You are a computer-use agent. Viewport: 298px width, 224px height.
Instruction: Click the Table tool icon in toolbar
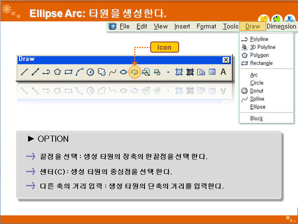pyautogui.click(x=212, y=72)
